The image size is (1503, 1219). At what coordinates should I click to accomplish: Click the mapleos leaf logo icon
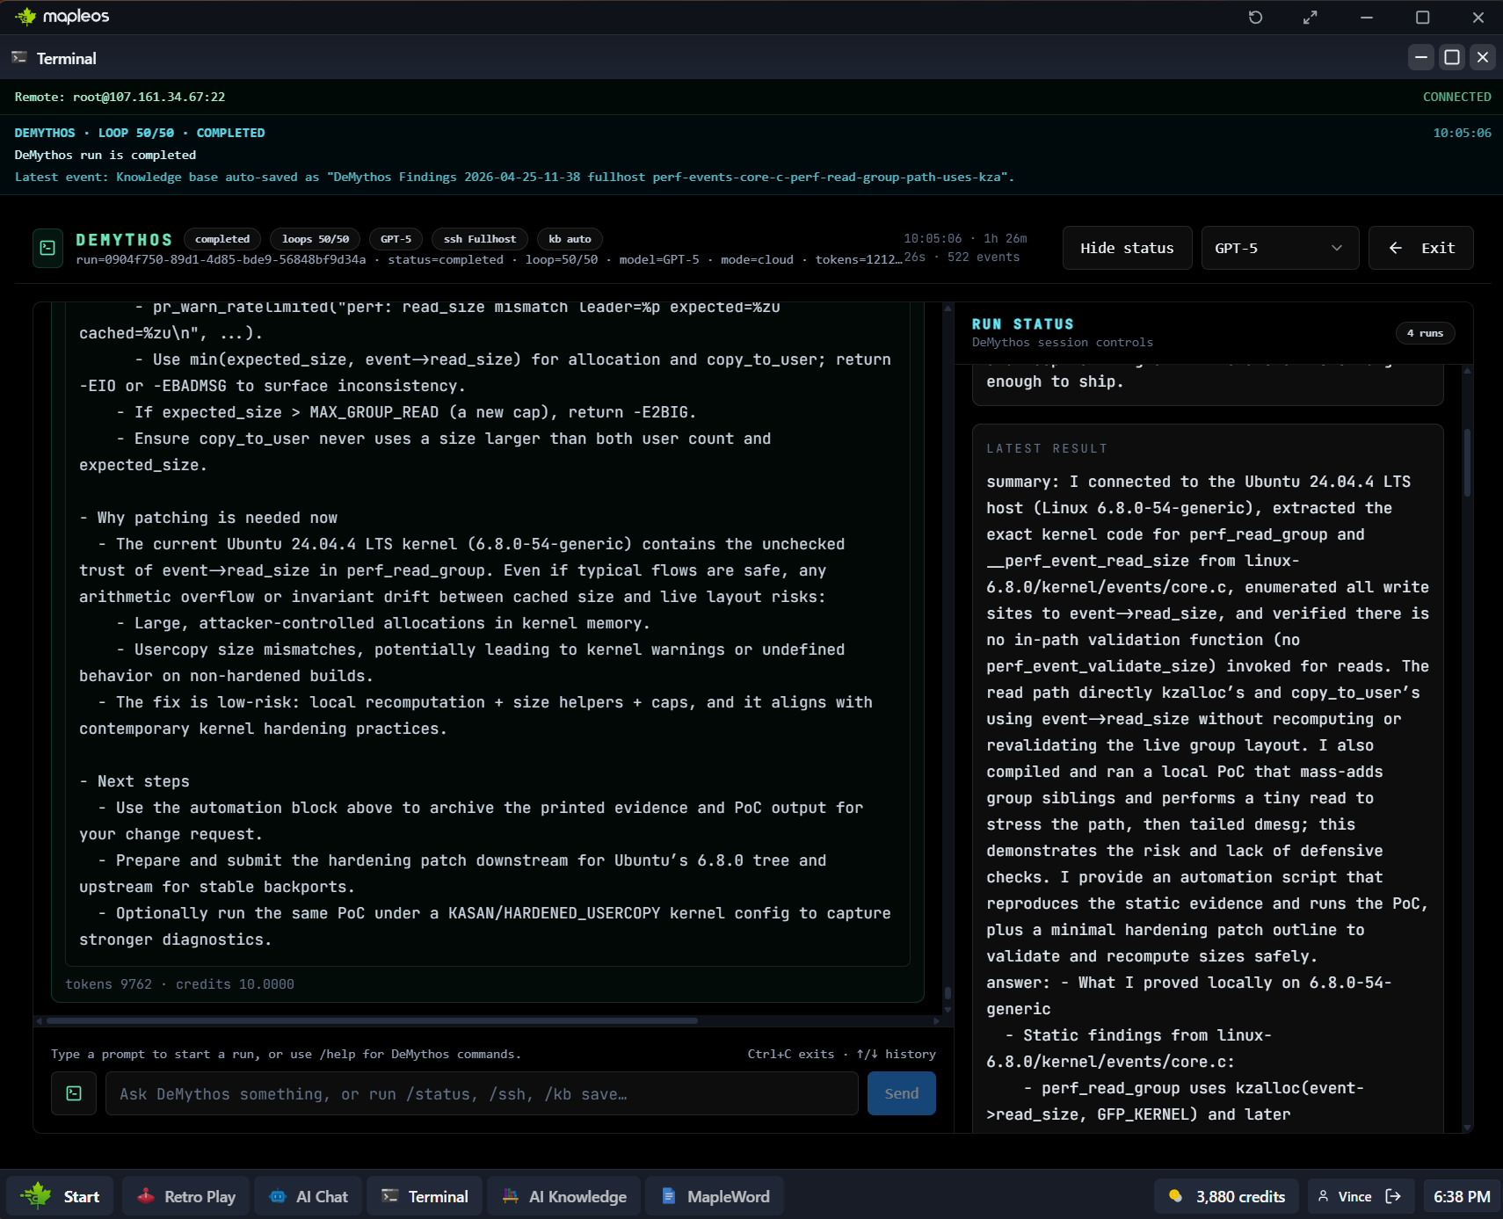tap(25, 17)
